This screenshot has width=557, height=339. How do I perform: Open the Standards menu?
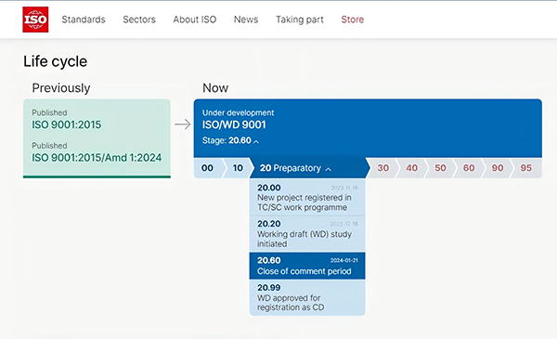click(x=84, y=20)
